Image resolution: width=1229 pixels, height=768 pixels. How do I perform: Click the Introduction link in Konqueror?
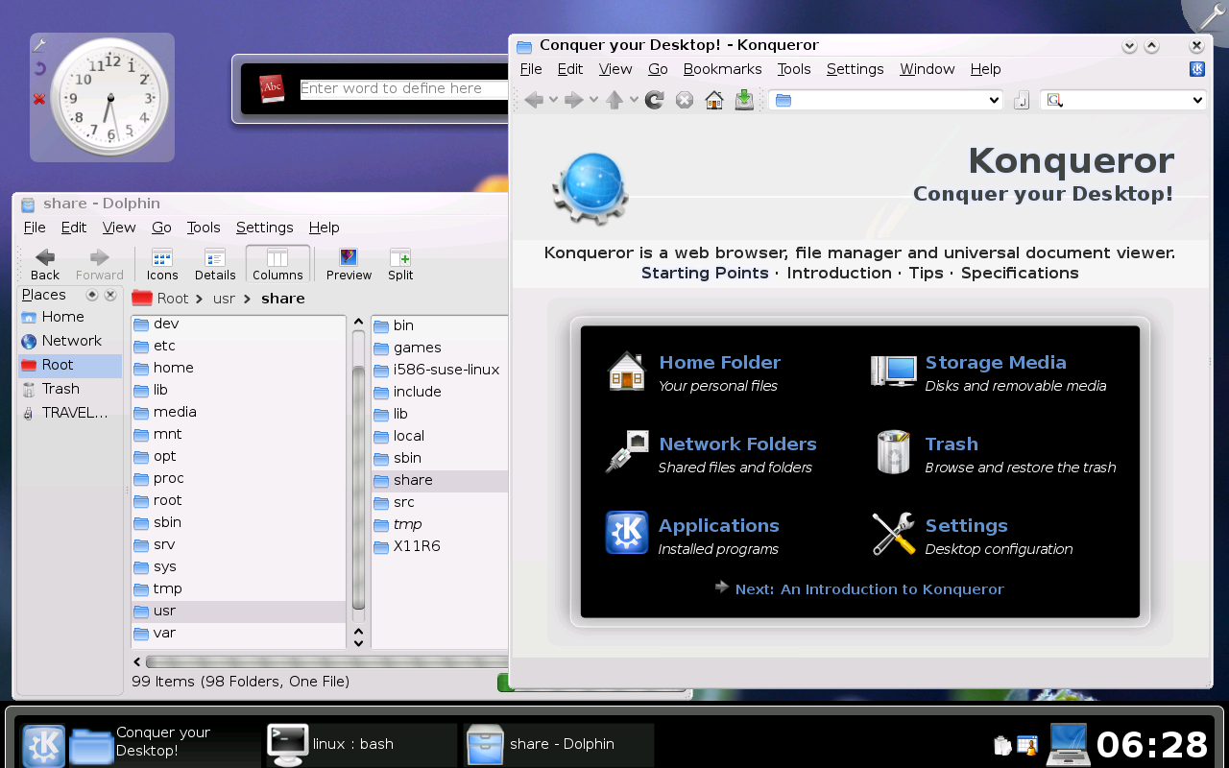(x=839, y=273)
